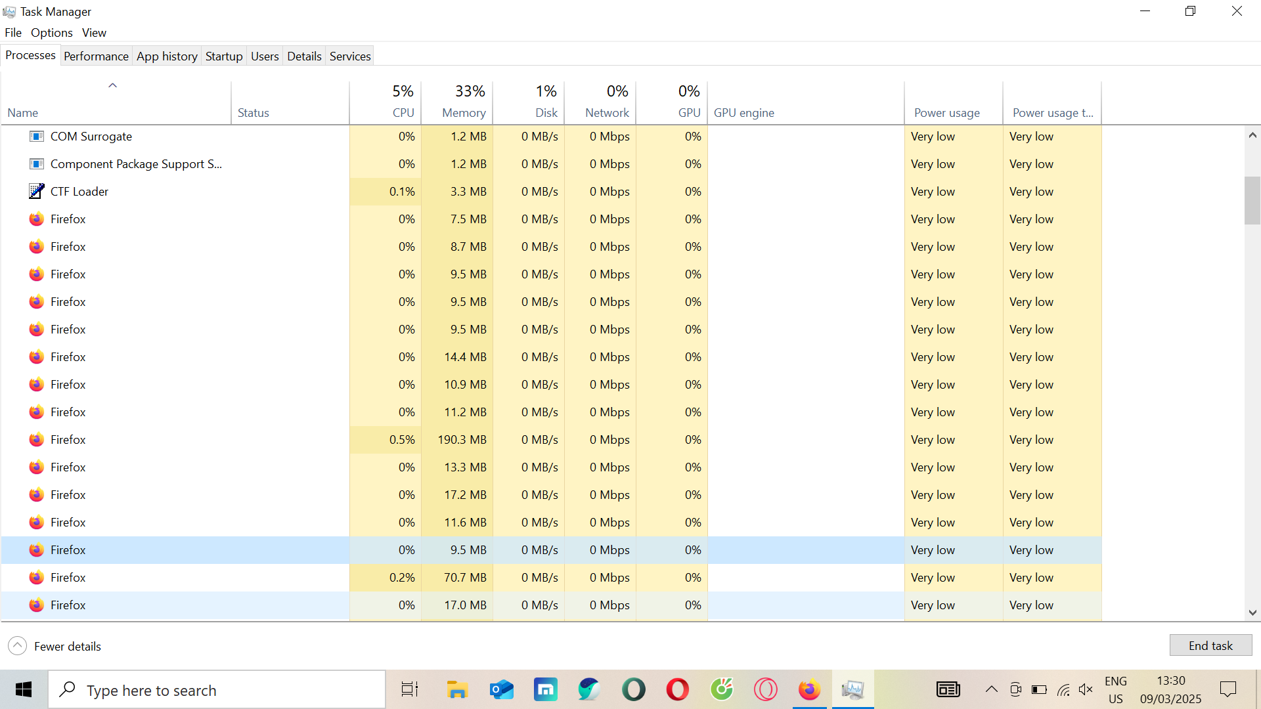The height and width of the screenshot is (709, 1261).
Task: Select Firefox process using 70.7 MB
Action: point(551,578)
